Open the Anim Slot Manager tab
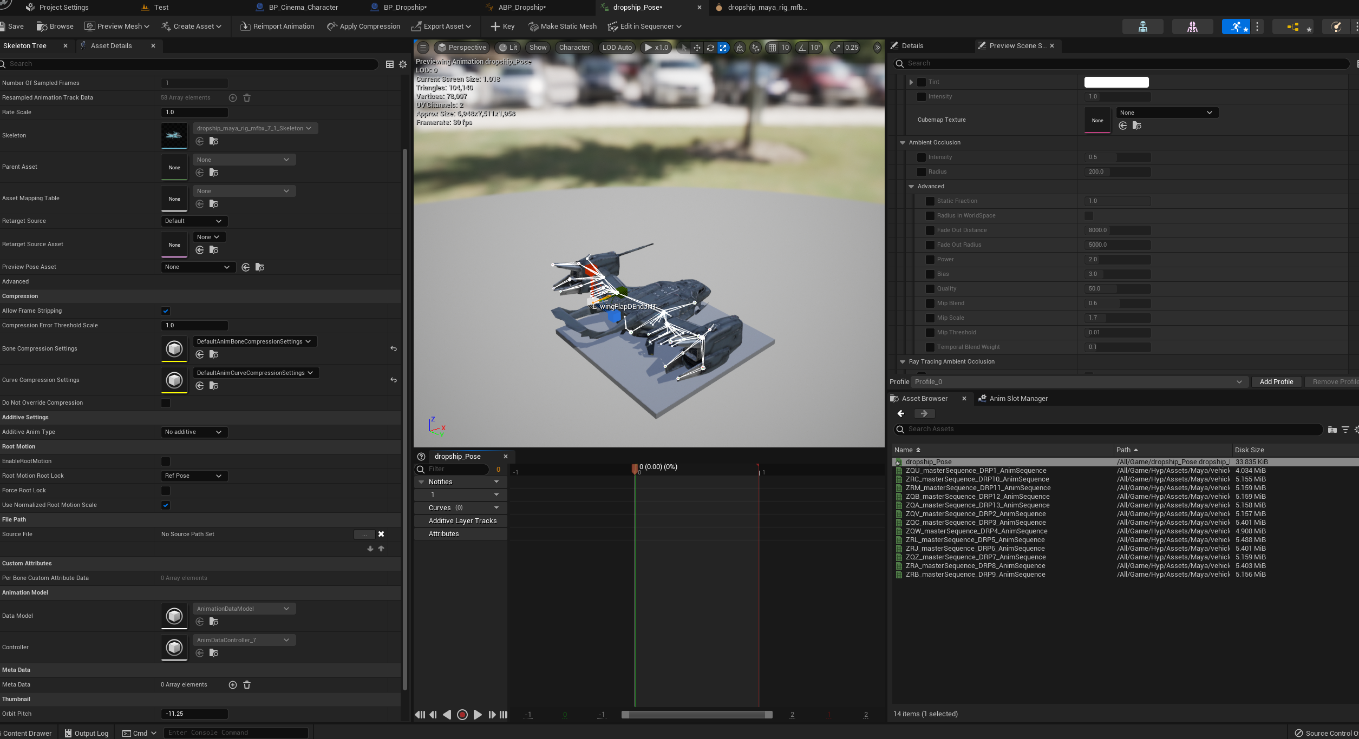This screenshot has width=1359, height=739. tap(1018, 399)
